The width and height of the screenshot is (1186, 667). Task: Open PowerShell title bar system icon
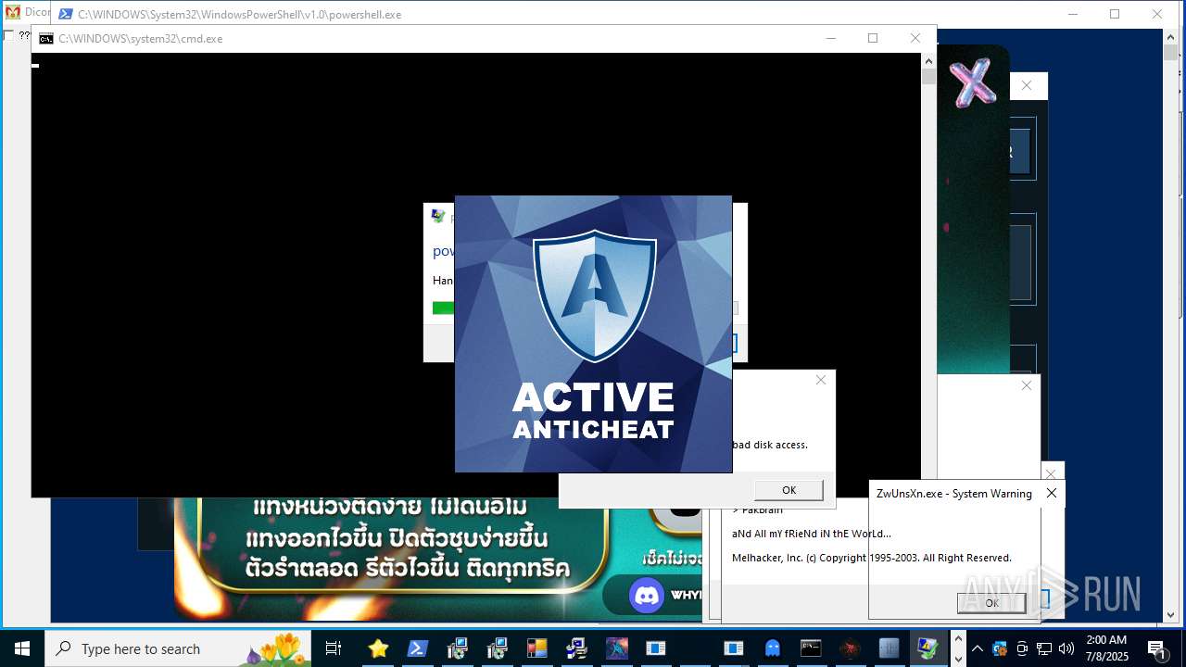click(66, 14)
